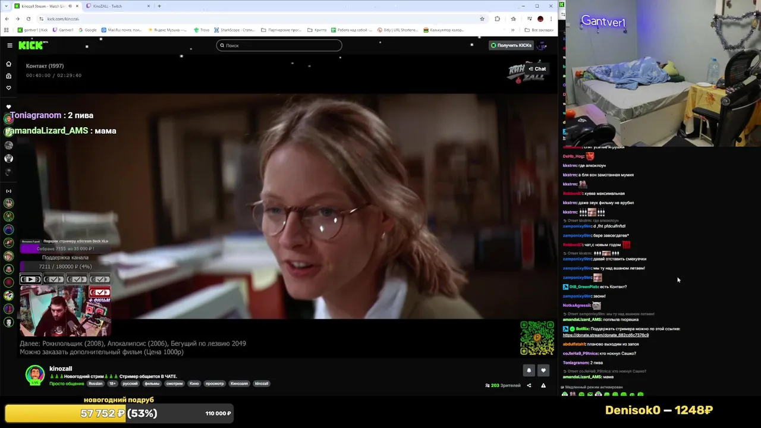The width and height of the screenshot is (761, 428).
Task: Go back in browser history
Action: pos(7,18)
